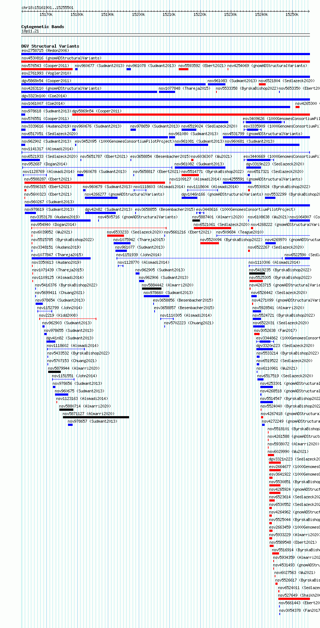Open variant esv3452095 (1000GenomesConsortiumPilotProject)

pyautogui.click(x=124, y=141)
